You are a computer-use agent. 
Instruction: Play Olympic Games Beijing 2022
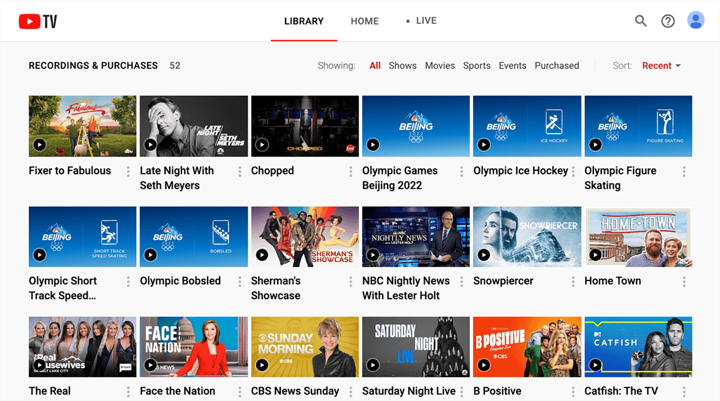pos(373,144)
